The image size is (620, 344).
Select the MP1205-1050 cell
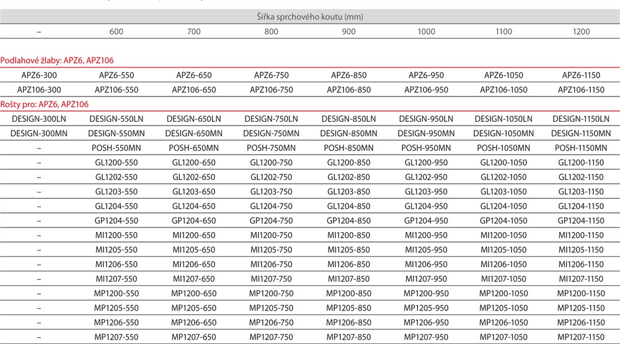(503, 308)
